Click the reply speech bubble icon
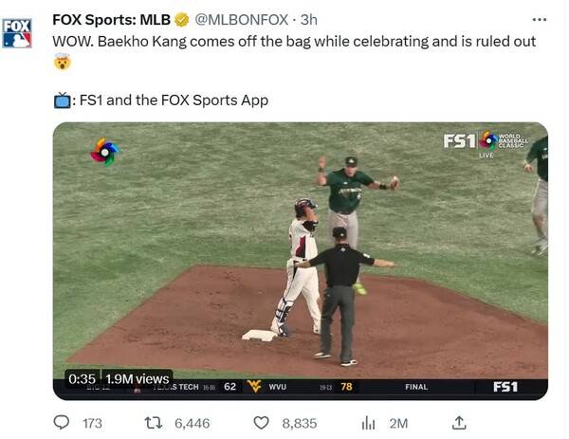The image size is (569, 439). [x=61, y=422]
